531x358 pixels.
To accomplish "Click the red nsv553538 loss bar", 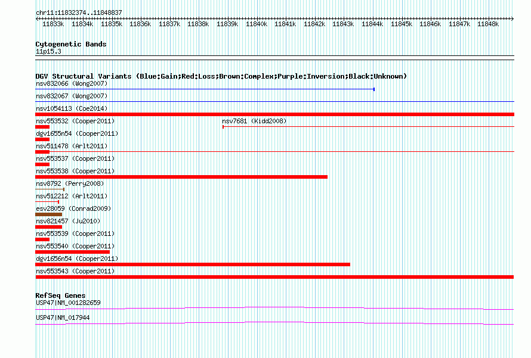I will point(181,177).
